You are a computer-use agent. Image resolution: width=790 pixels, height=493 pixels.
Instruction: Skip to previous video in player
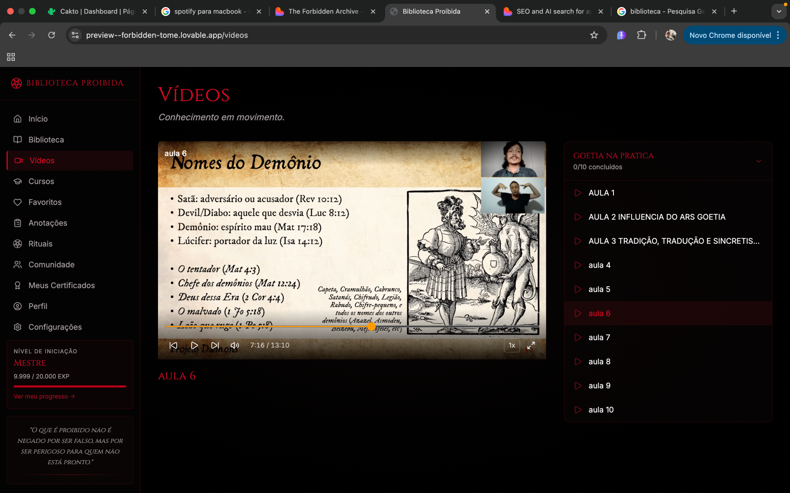click(173, 346)
